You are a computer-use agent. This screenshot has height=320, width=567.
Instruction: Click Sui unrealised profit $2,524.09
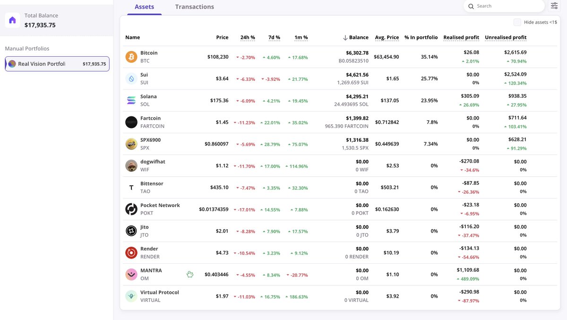pos(515,75)
